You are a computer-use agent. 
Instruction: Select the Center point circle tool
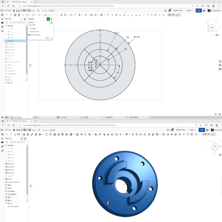point(33,15)
